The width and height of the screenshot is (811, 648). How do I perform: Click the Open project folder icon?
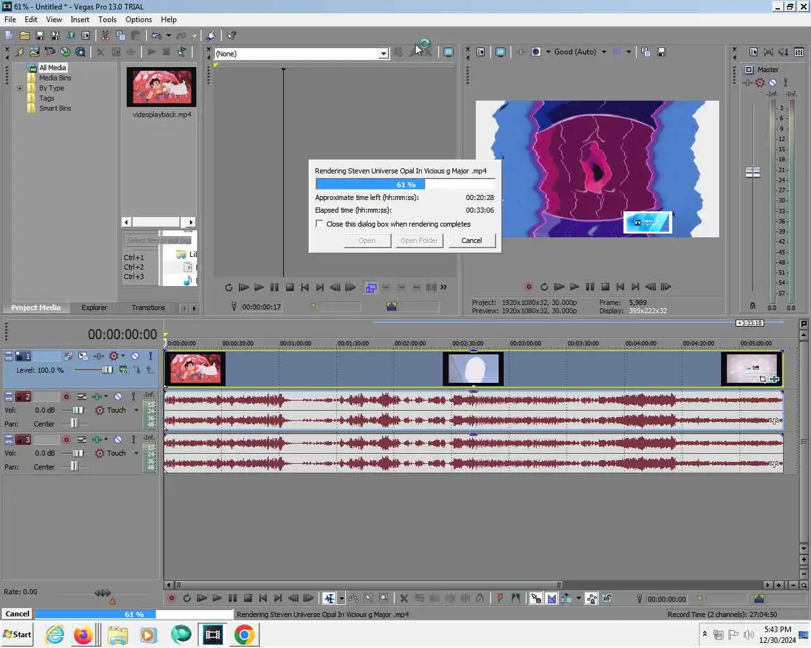pyautogui.click(x=24, y=35)
